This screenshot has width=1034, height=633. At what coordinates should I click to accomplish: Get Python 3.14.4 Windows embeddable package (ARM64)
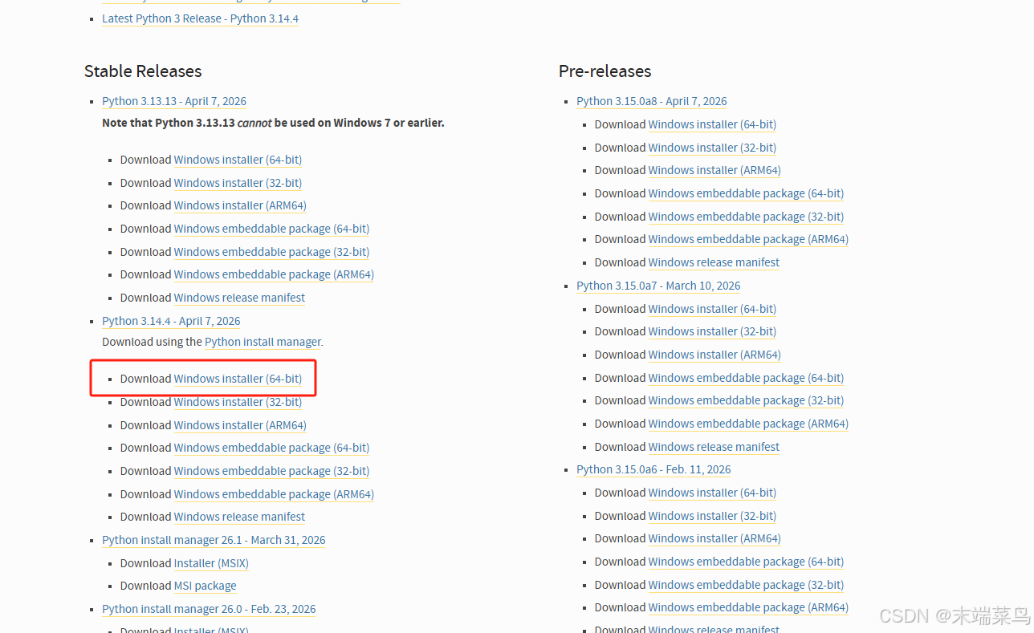click(x=274, y=494)
